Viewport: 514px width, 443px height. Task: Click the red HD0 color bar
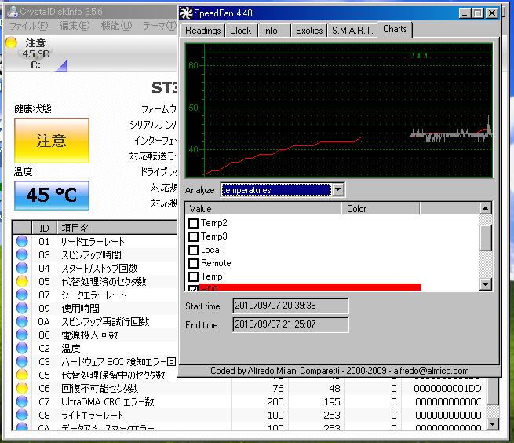pos(310,287)
